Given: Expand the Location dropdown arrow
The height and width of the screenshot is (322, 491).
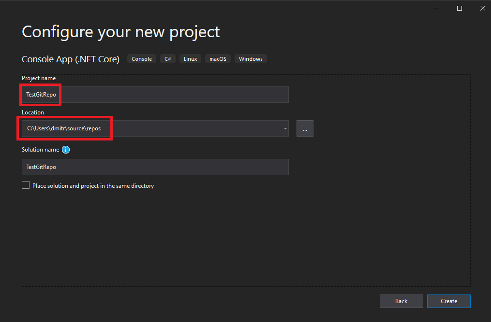Looking at the screenshot, I should (285, 129).
